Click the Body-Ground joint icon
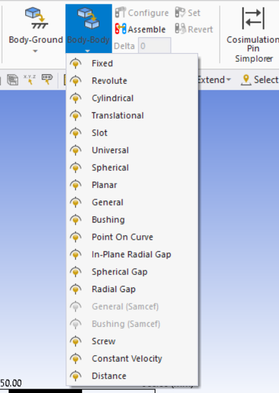Screen dimensions: 279x393 (37, 18)
